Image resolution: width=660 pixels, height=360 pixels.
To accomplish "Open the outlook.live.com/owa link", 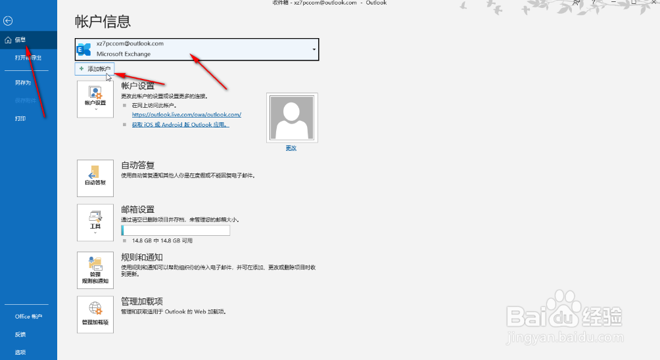I will 187,114.
